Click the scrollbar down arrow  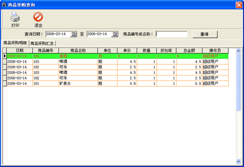click(238, 161)
